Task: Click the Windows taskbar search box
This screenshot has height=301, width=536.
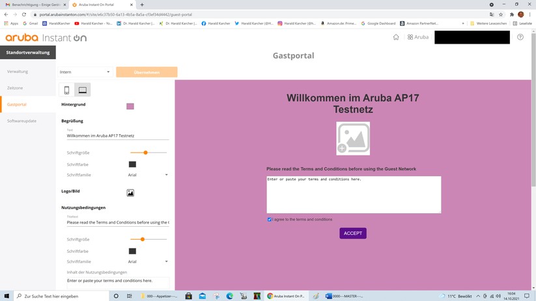Action: point(61,296)
